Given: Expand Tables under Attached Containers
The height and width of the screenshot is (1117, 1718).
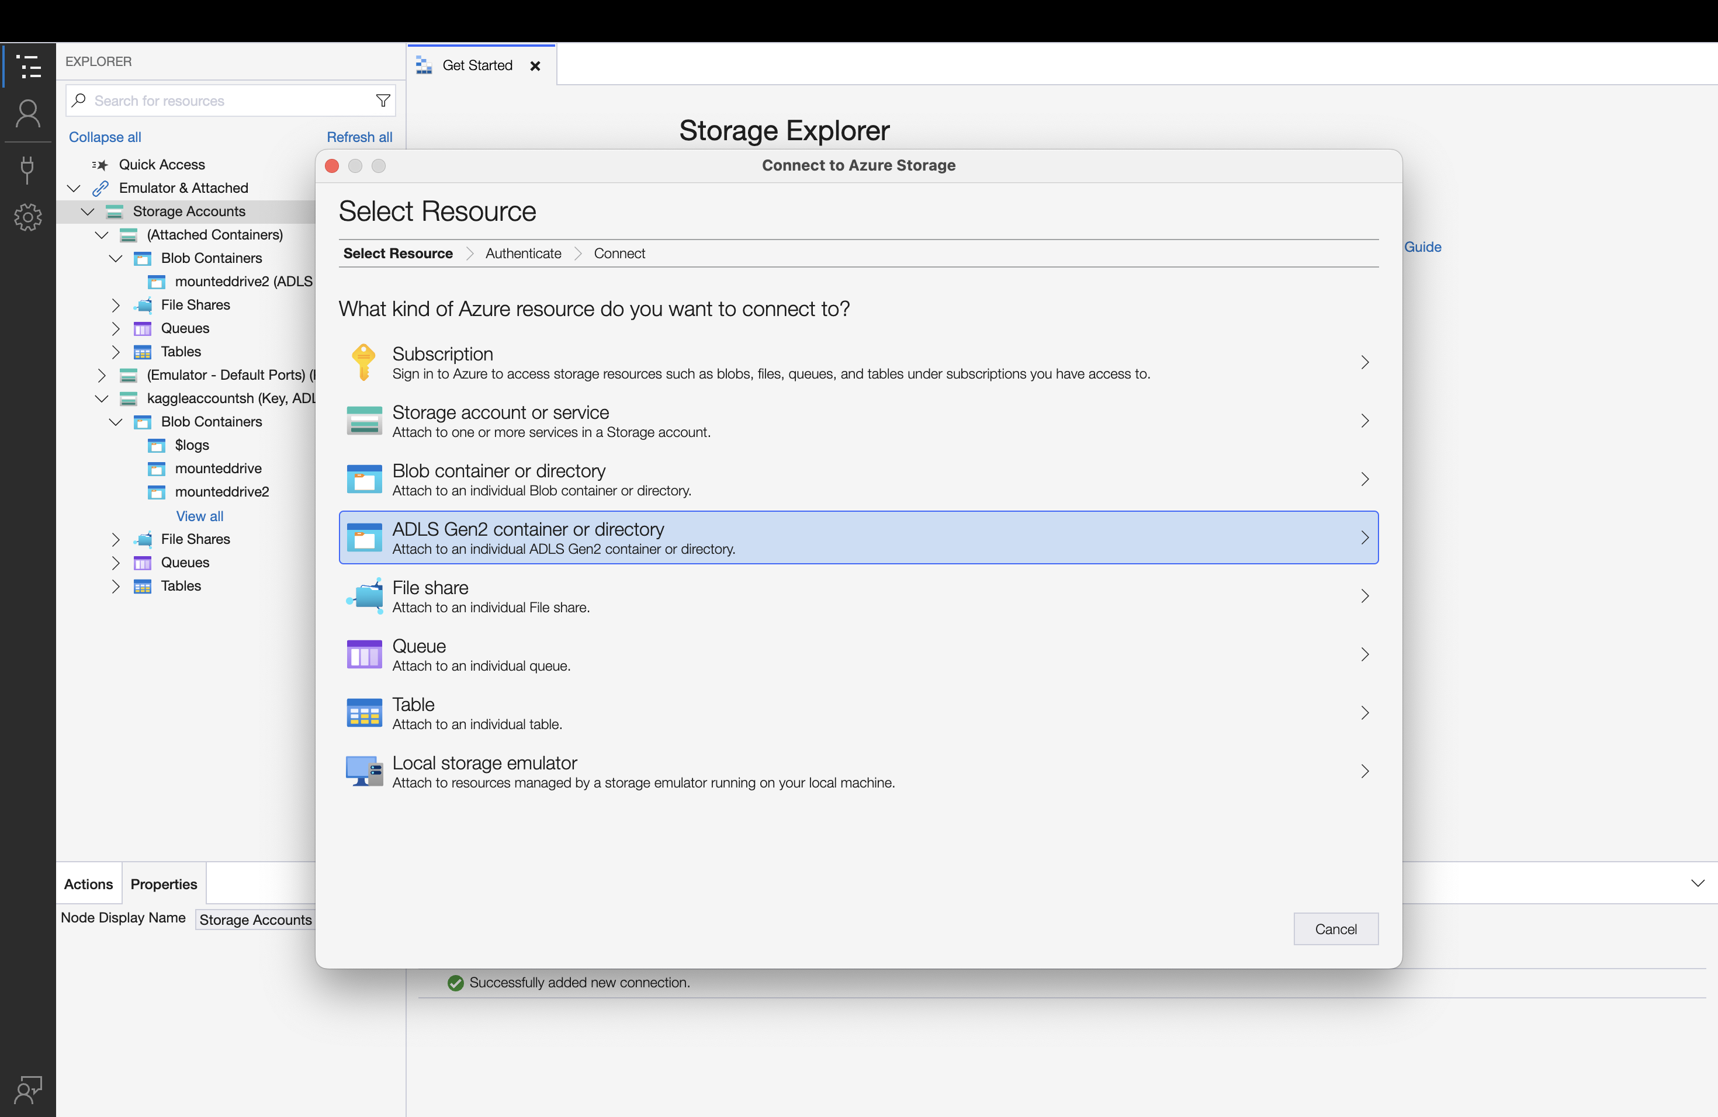Looking at the screenshot, I should pyautogui.click(x=116, y=352).
